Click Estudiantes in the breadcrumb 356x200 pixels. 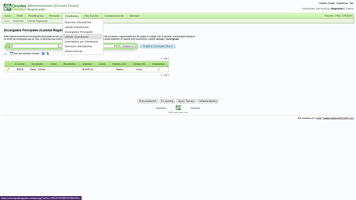(x=18, y=21)
